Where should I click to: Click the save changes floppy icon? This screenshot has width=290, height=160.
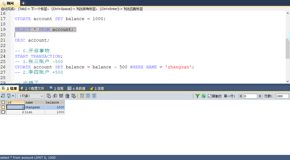coord(61,96)
